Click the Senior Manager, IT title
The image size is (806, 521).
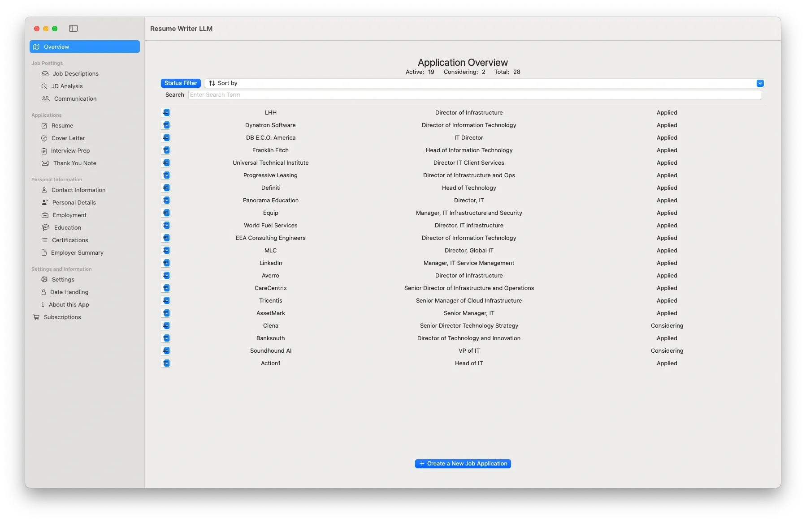(469, 313)
